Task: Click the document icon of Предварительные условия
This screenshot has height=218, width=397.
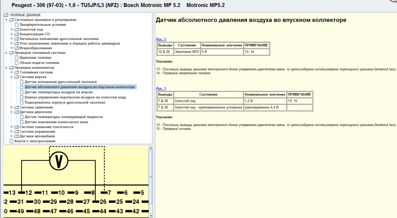Action: point(17,25)
